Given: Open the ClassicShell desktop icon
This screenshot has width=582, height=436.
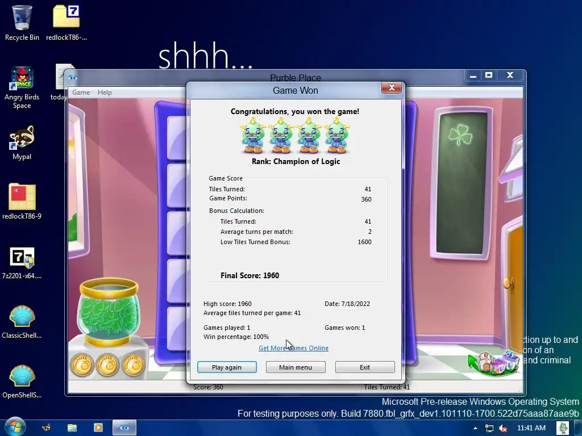Looking at the screenshot, I should 22,321.
